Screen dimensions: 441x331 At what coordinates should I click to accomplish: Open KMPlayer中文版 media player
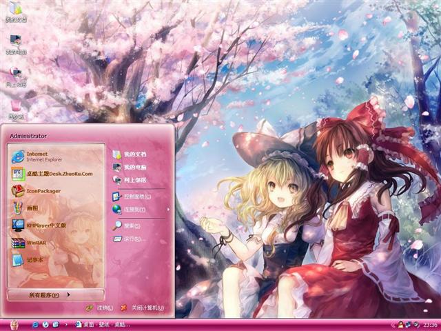(x=57, y=225)
